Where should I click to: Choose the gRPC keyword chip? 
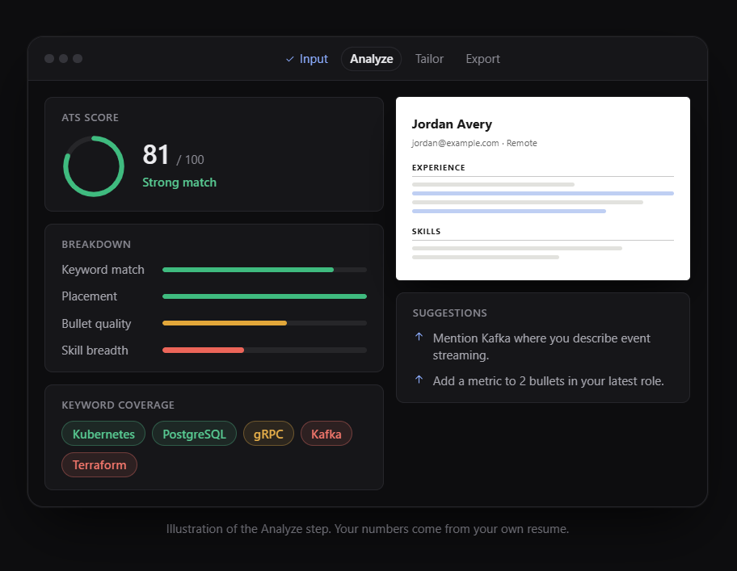click(268, 434)
